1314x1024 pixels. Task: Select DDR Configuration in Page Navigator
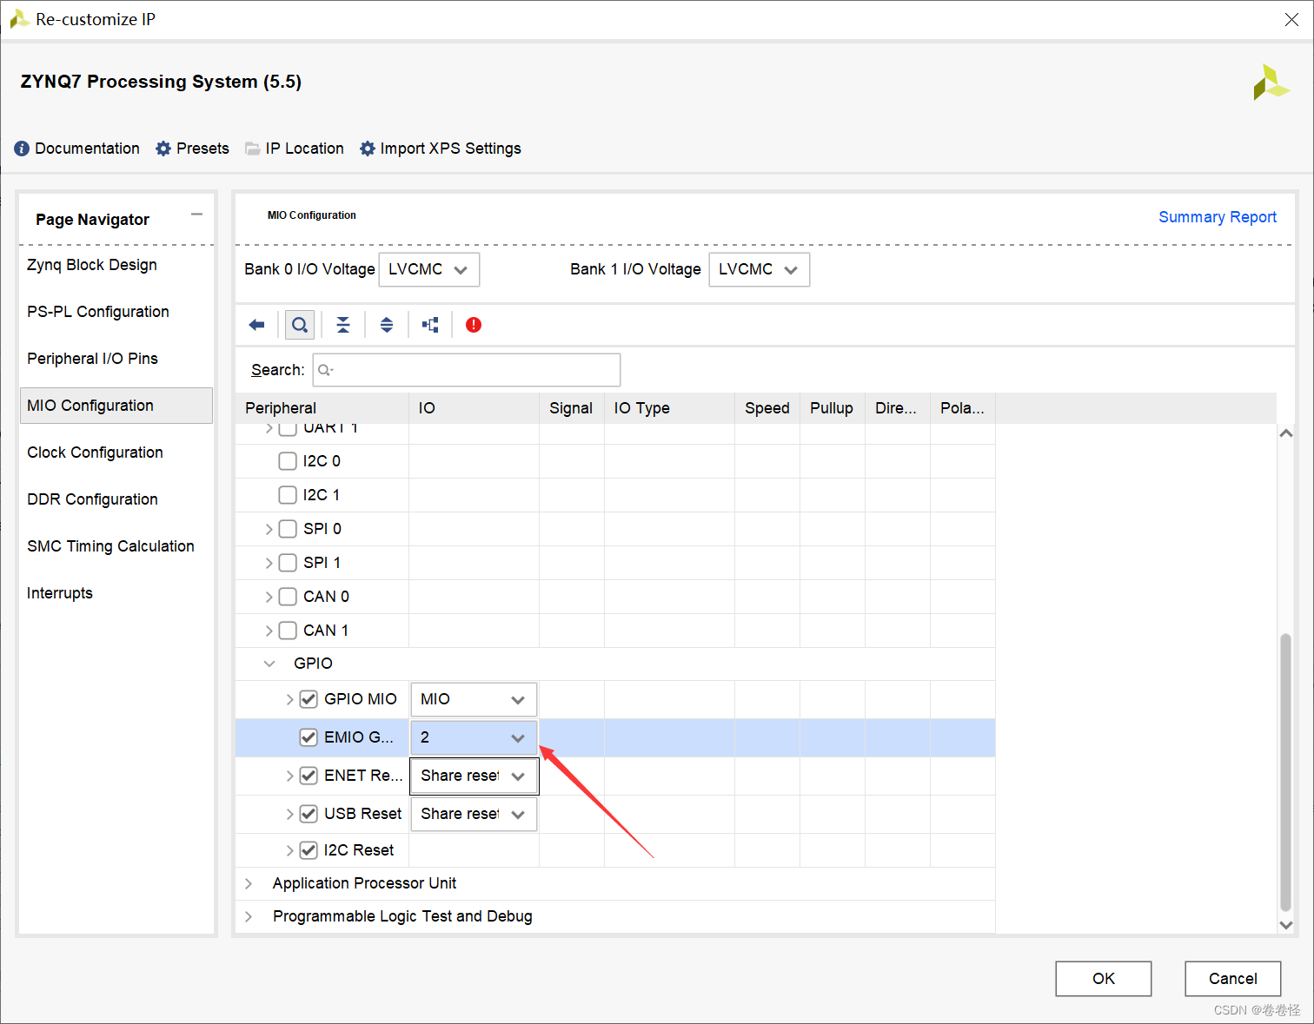click(x=92, y=499)
